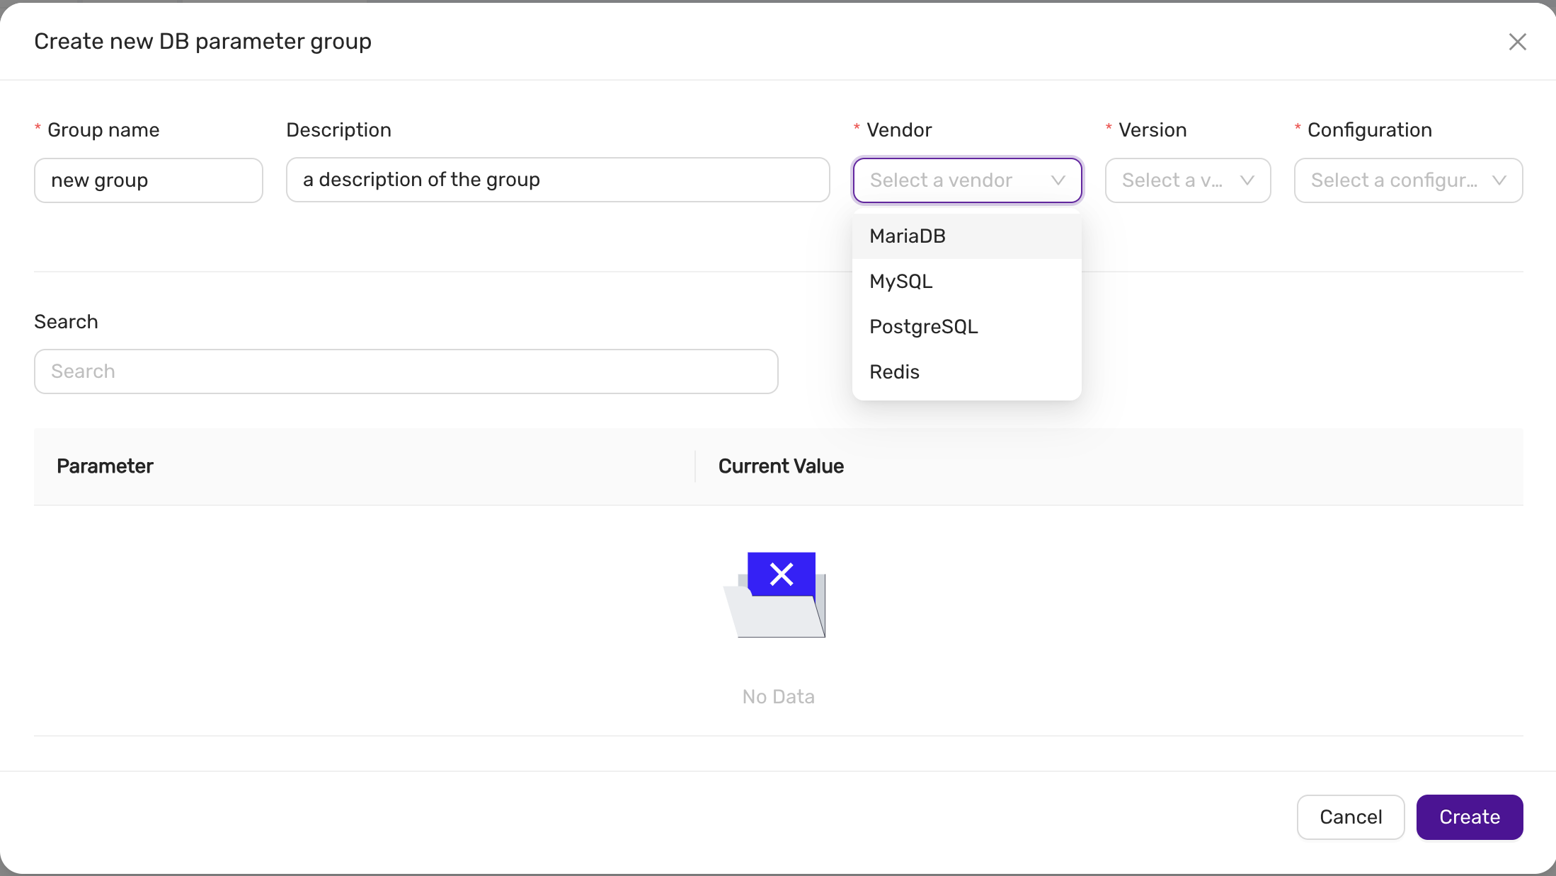Click the Create button
The width and height of the screenshot is (1556, 876).
pos(1469,817)
